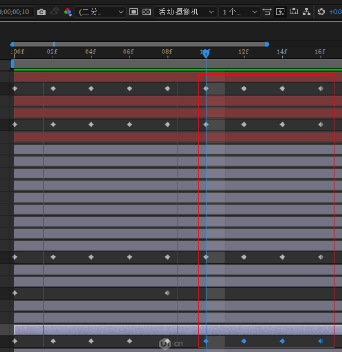The height and width of the screenshot is (352, 342).
Task: Select the 08f keyframe in the two-keyframe row
Action: tap(168, 293)
